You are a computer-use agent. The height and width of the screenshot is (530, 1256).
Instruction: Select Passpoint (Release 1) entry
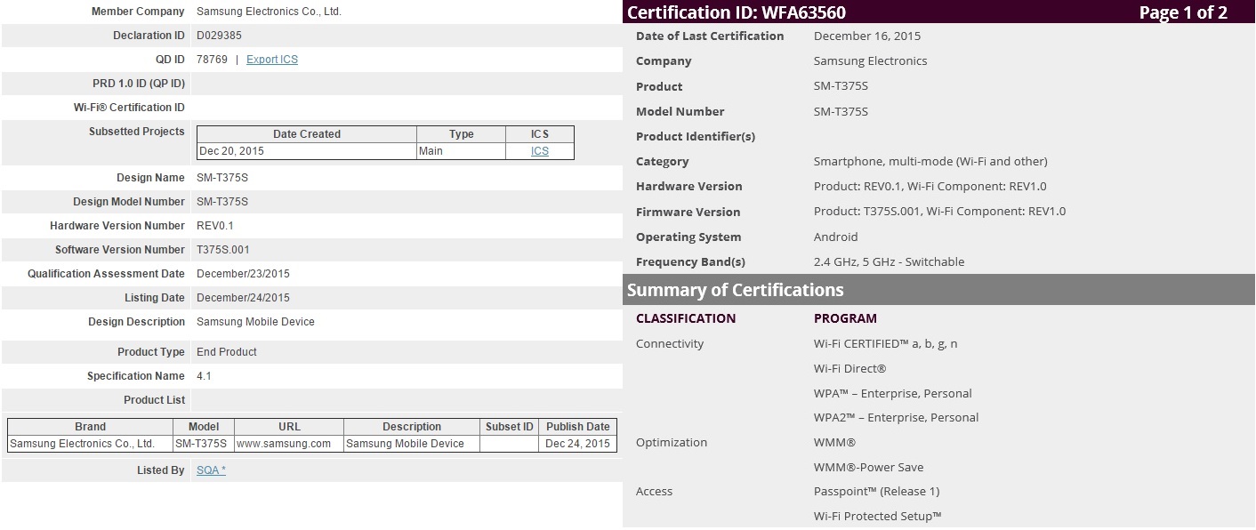pyautogui.click(x=876, y=492)
